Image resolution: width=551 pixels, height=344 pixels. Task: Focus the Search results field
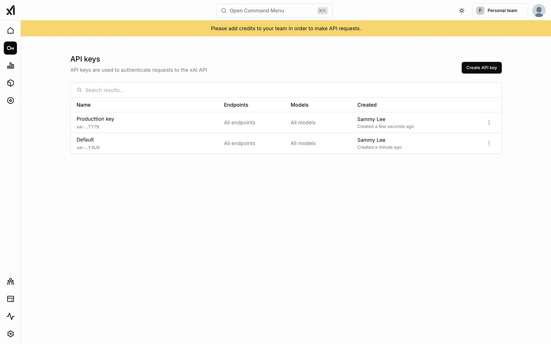click(x=286, y=90)
